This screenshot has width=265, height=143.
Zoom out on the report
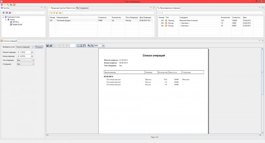point(92,46)
